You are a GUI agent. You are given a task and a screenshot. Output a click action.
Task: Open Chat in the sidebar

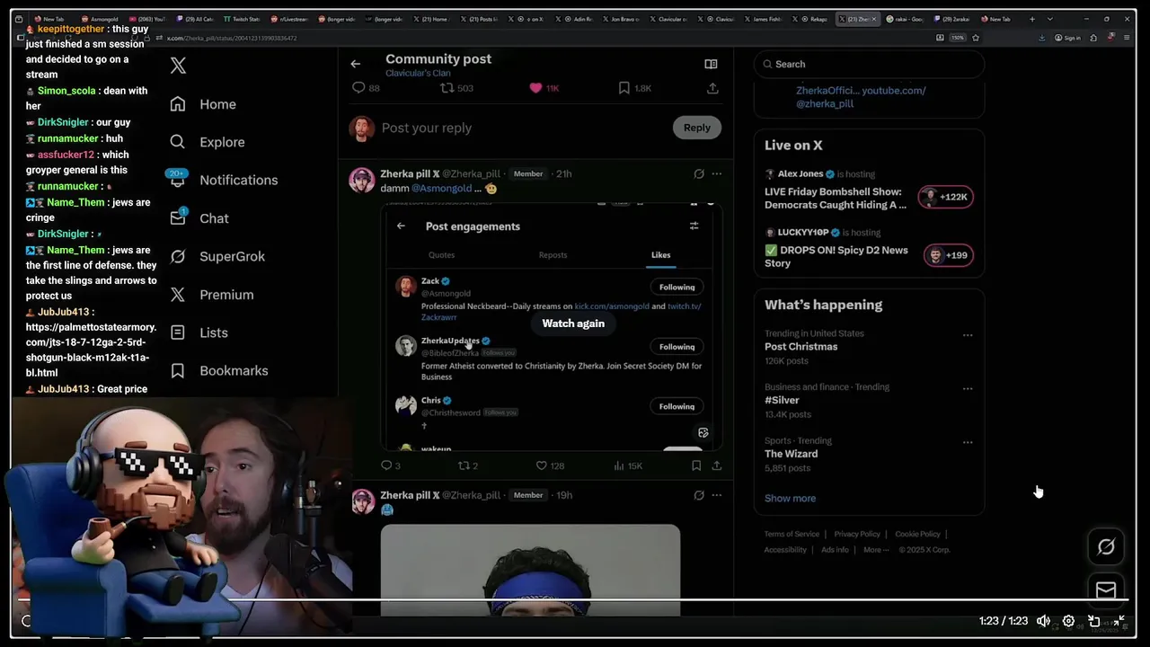[199, 218]
